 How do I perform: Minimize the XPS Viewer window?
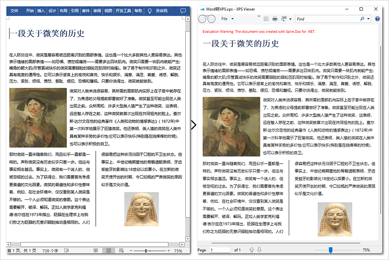pos(347,9)
